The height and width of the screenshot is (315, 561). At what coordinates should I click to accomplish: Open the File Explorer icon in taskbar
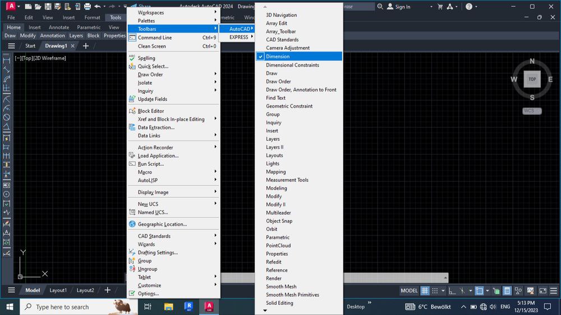pyautogui.click(x=168, y=307)
